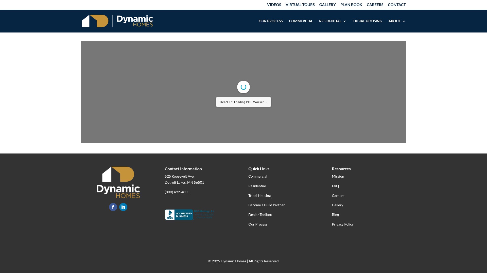Screen dimensions: 487x274
Task: Go to Gallery in top bar
Action: point(327,5)
